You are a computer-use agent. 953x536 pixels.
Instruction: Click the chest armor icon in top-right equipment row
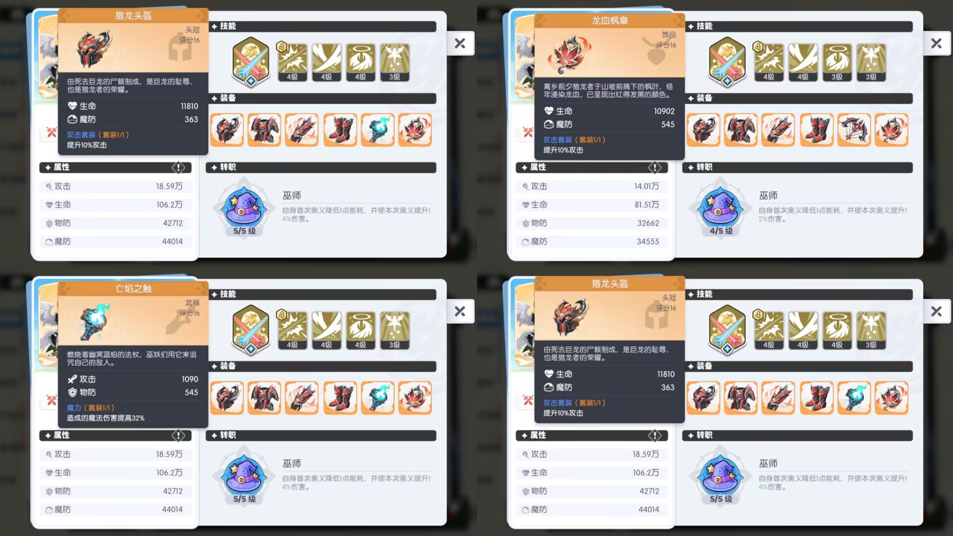(741, 130)
